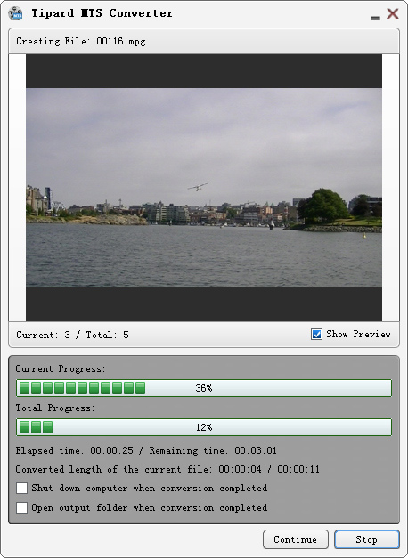Click the Total Progress label
The height and width of the screenshot is (558, 408).
(x=55, y=408)
